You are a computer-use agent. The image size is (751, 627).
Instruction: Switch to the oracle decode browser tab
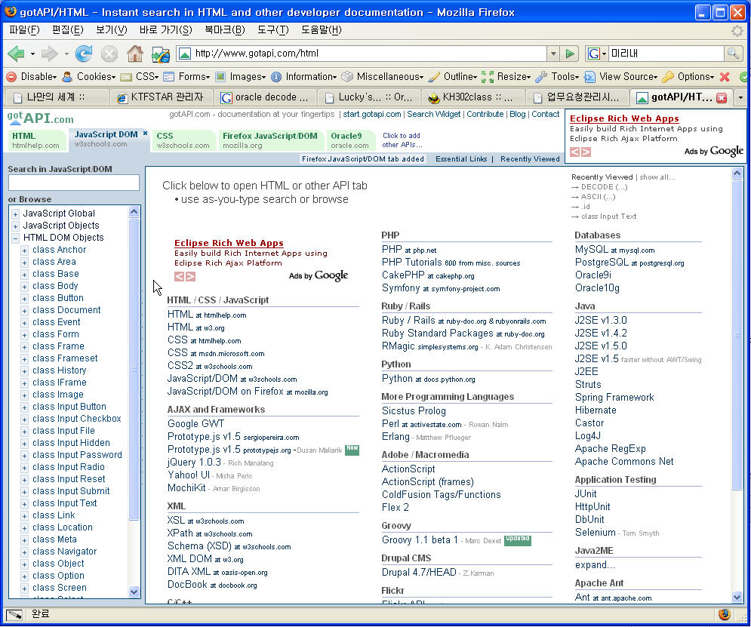265,97
